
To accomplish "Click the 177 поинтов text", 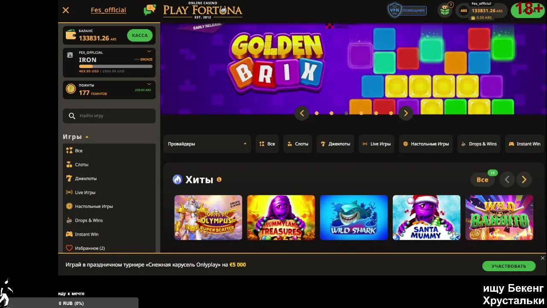I will [x=93, y=93].
